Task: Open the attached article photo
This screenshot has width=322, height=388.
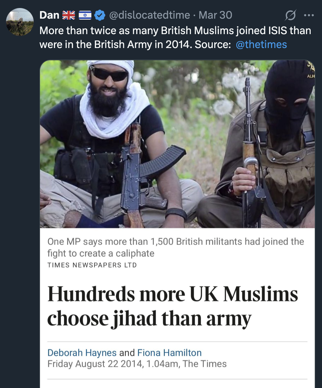Action: click(177, 144)
